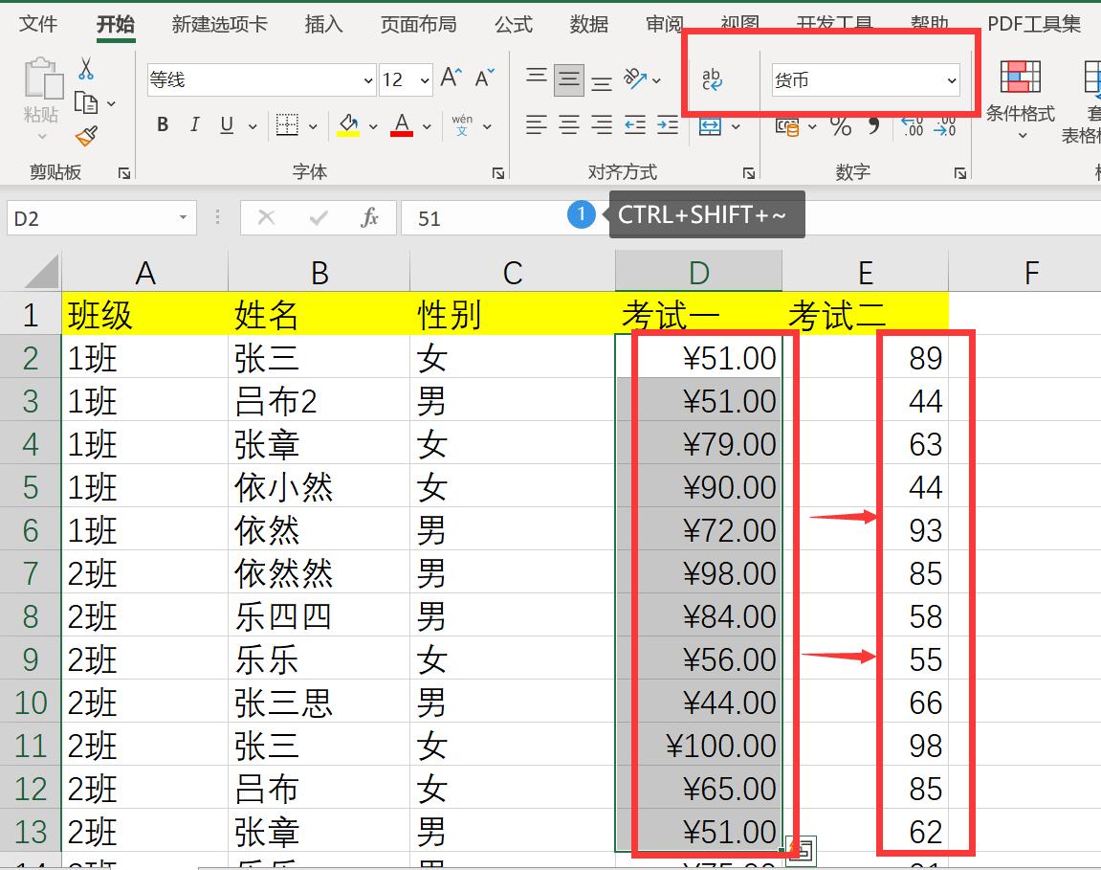
Task: Toggle italic formatting
Action: [194, 124]
